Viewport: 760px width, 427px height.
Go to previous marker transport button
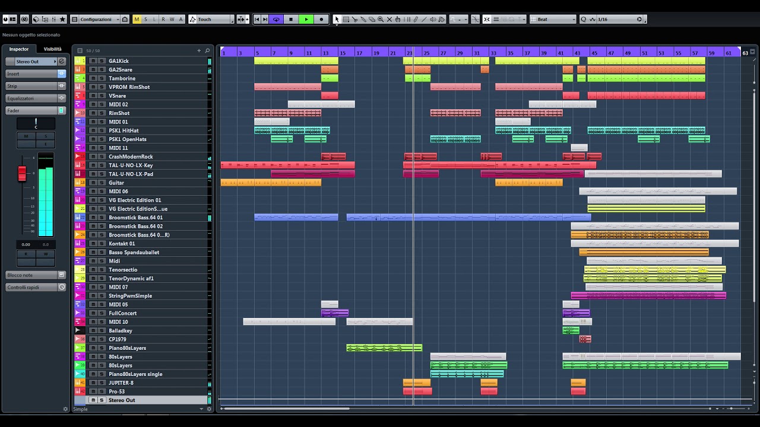(257, 20)
